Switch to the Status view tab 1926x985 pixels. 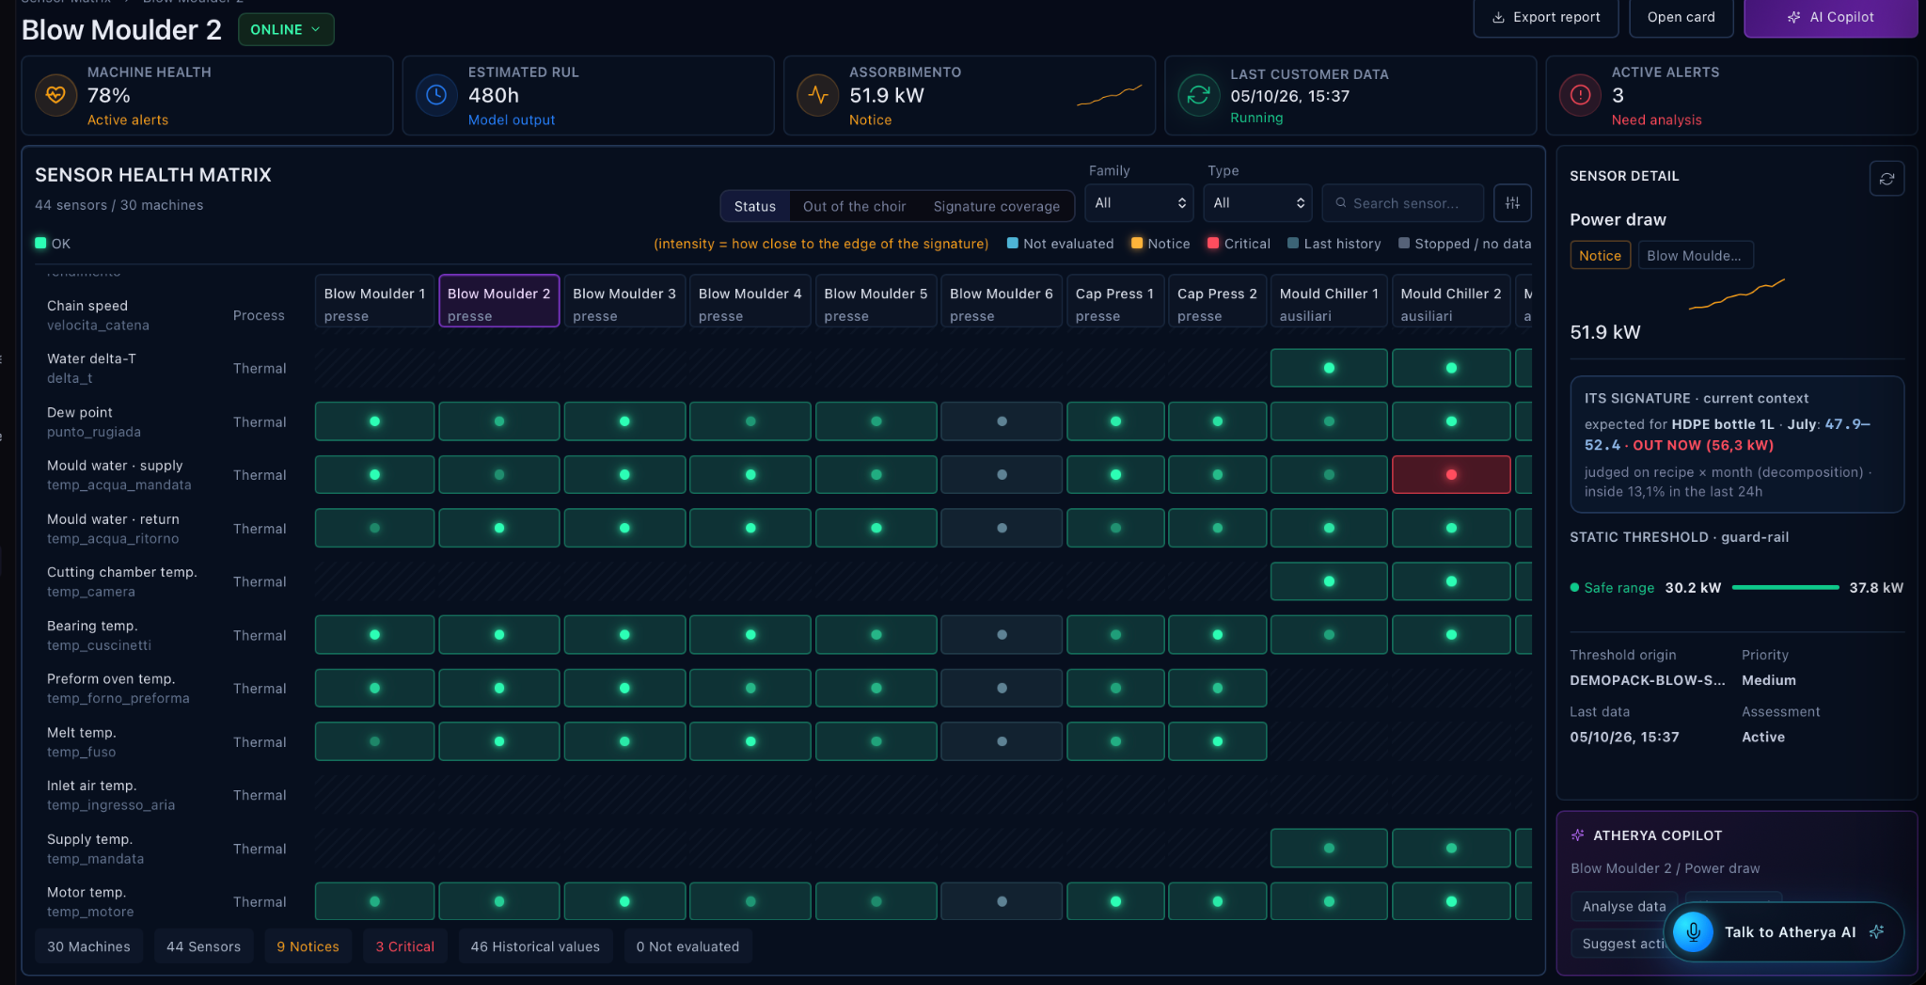coord(755,206)
